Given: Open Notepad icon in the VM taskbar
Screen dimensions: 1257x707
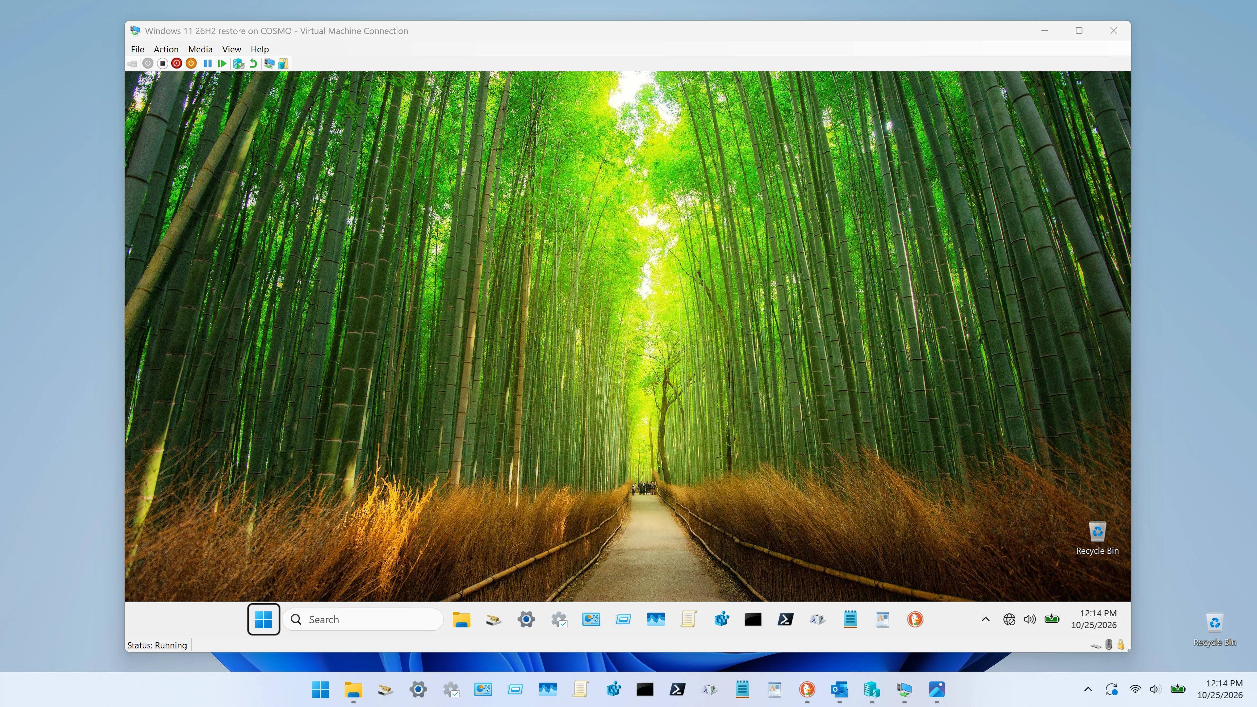Looking at the screenshot, I should [850, 619].
